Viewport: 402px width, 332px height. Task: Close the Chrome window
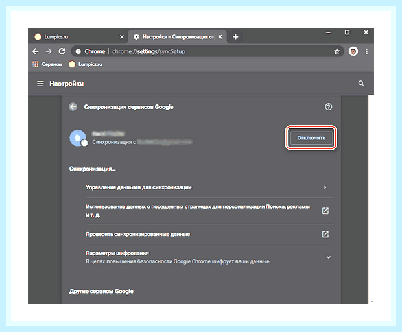pyautogui.click(x=366, y=32)
